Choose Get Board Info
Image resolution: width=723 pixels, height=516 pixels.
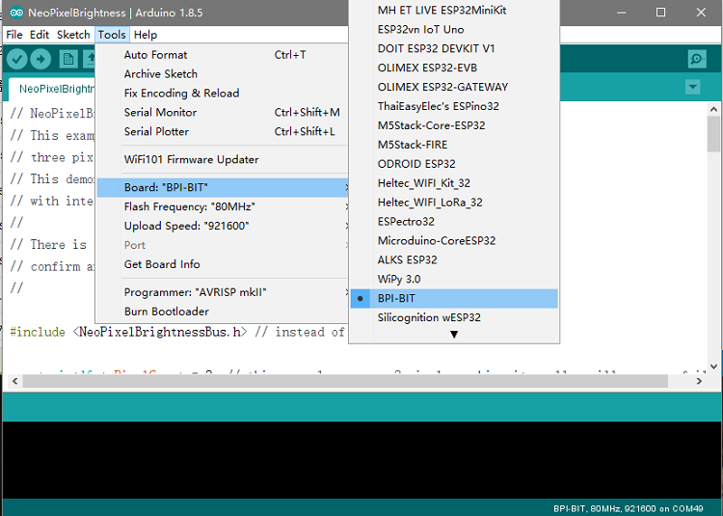click(x=162, y=264)
